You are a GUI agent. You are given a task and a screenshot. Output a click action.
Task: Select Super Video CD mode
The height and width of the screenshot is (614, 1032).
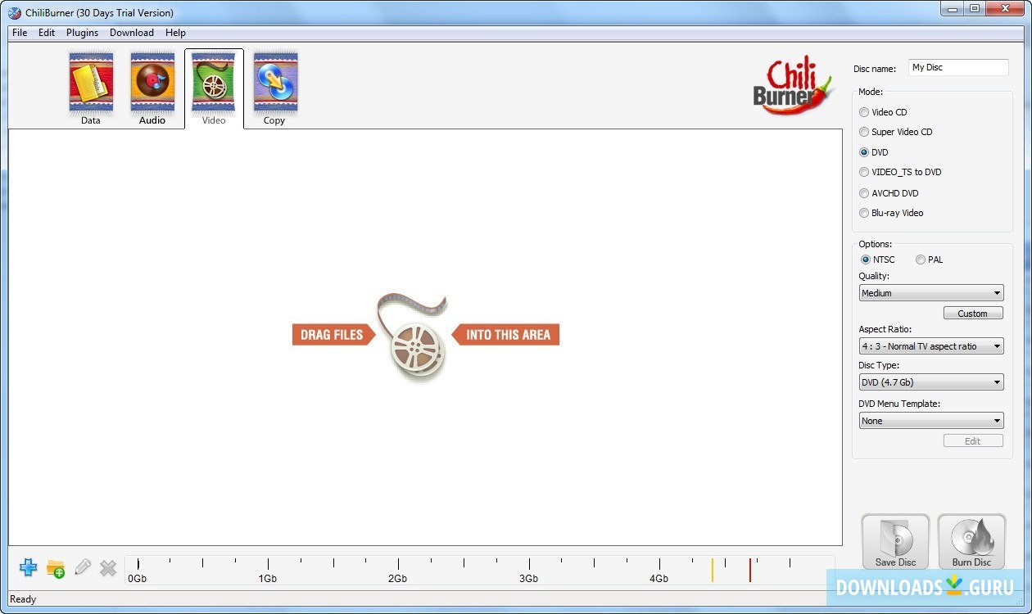(x=895, y=132)
